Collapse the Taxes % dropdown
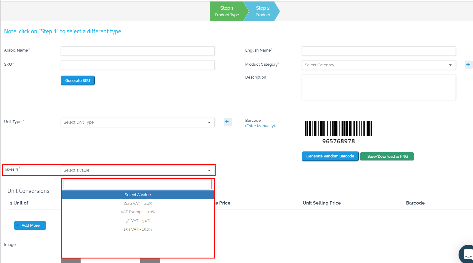The height and width of the screenshot is (263, 473). pyautogui.click(x=137, y=170)
